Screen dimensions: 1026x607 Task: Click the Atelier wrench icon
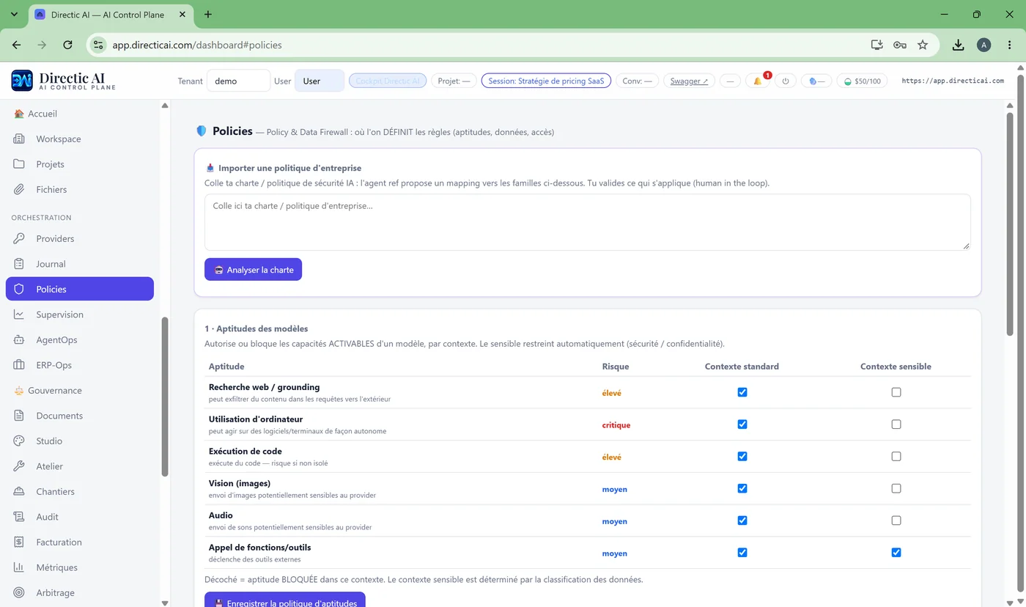20,466
